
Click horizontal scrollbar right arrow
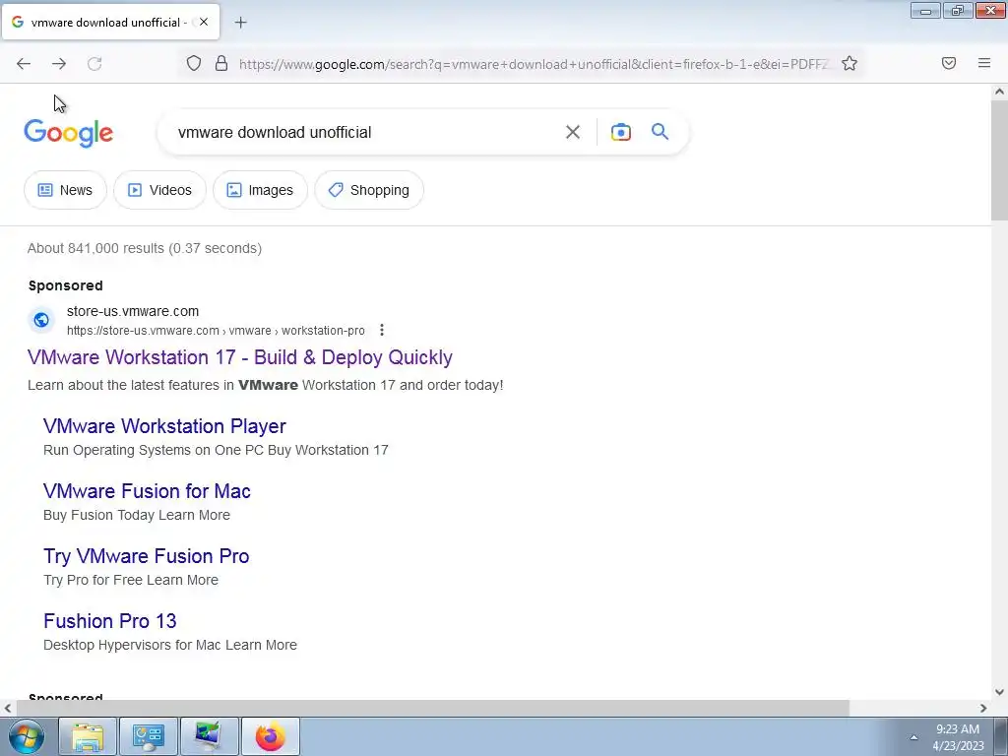(983, 708)
